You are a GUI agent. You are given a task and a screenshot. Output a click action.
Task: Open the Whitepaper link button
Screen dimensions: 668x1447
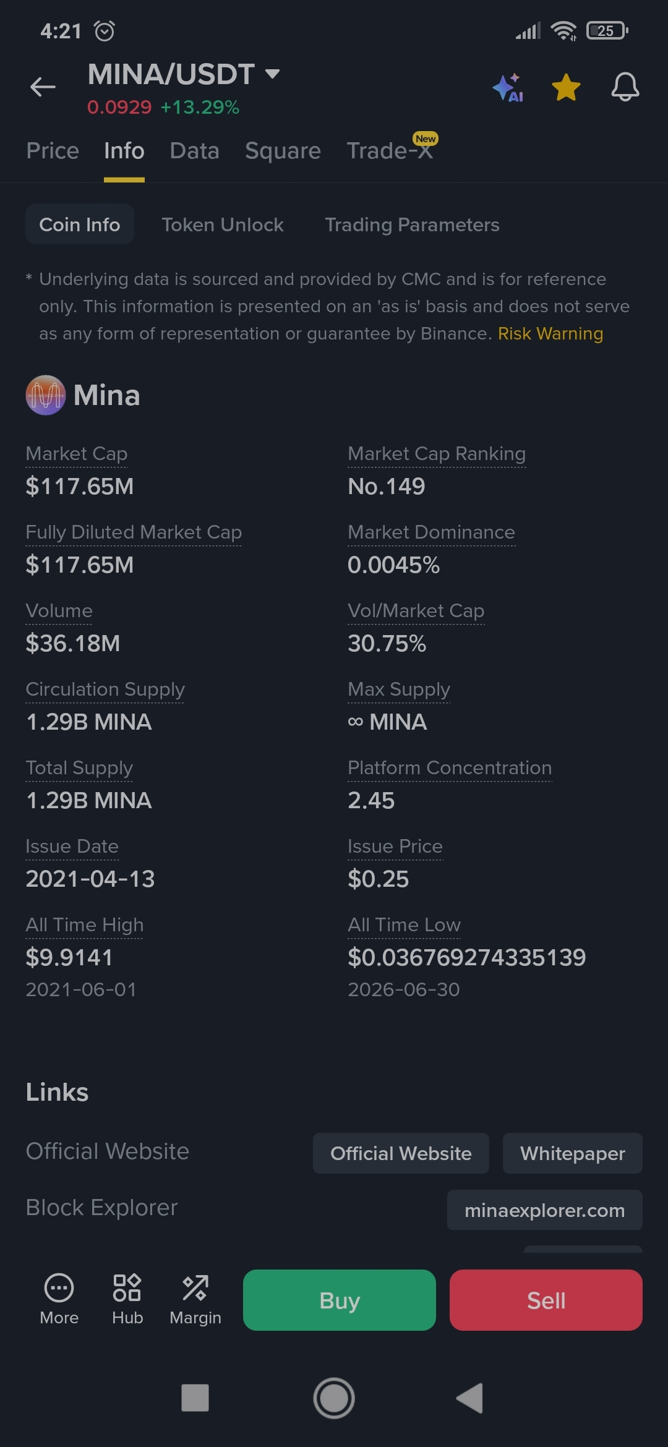tap(572, 1153)
